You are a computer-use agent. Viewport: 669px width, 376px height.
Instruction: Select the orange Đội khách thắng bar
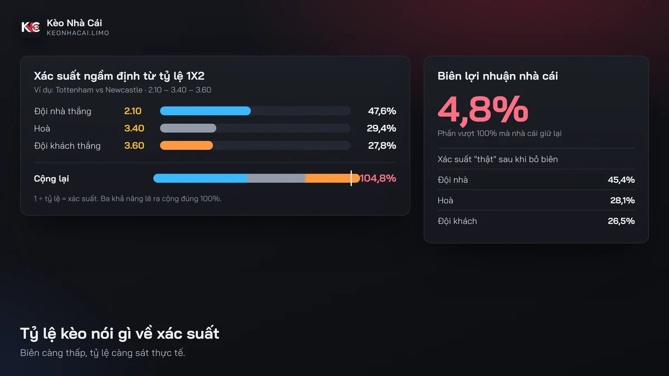186,145
